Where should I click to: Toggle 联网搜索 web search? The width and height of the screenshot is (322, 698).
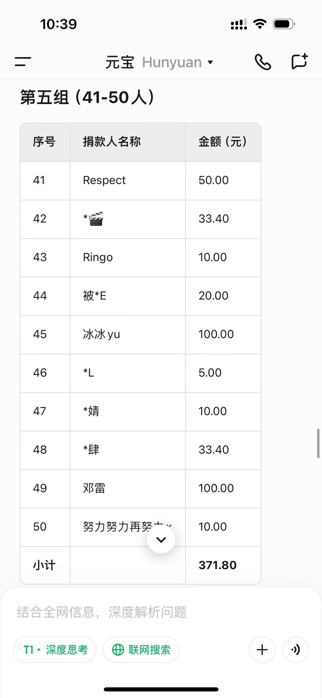click(141, 650)
